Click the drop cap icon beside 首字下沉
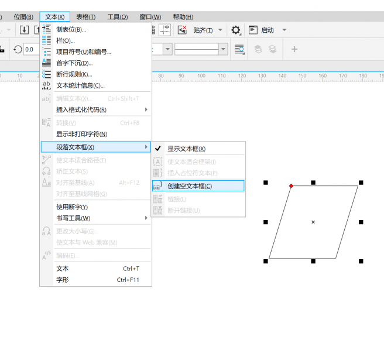Screen dimensions: 384x351 (x=46, y=63)
